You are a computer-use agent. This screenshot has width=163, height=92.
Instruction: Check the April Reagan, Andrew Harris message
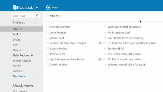point(47,59)
